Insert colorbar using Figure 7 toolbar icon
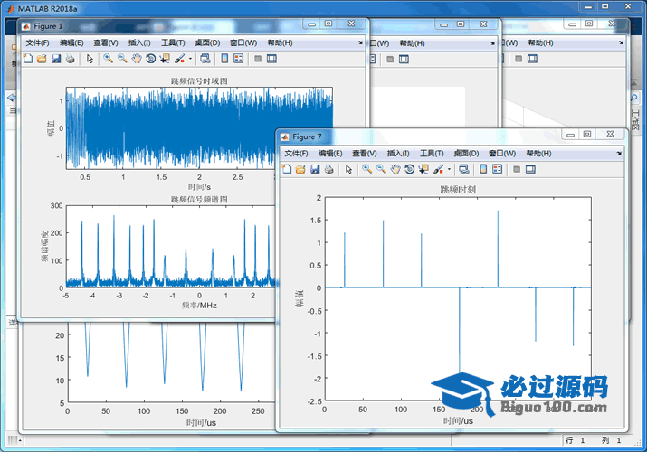The image size is (647, 452). pyautogui.click(x=483, y=169)
